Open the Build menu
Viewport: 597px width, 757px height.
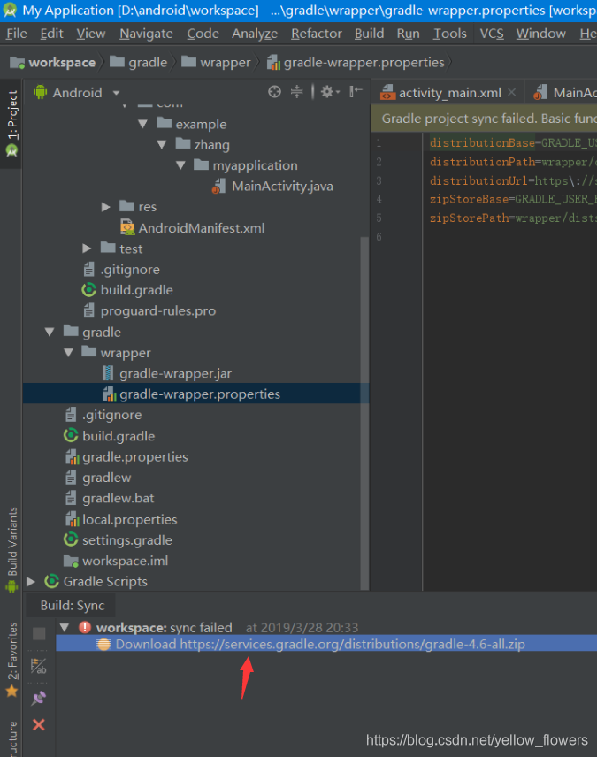369,34
